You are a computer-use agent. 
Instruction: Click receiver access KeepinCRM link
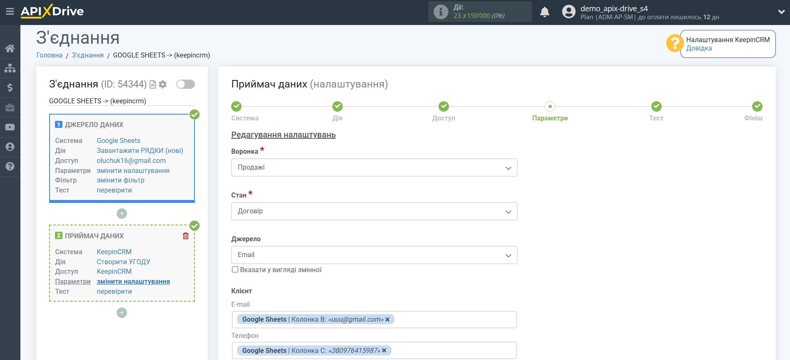click(x=114, y=271)
